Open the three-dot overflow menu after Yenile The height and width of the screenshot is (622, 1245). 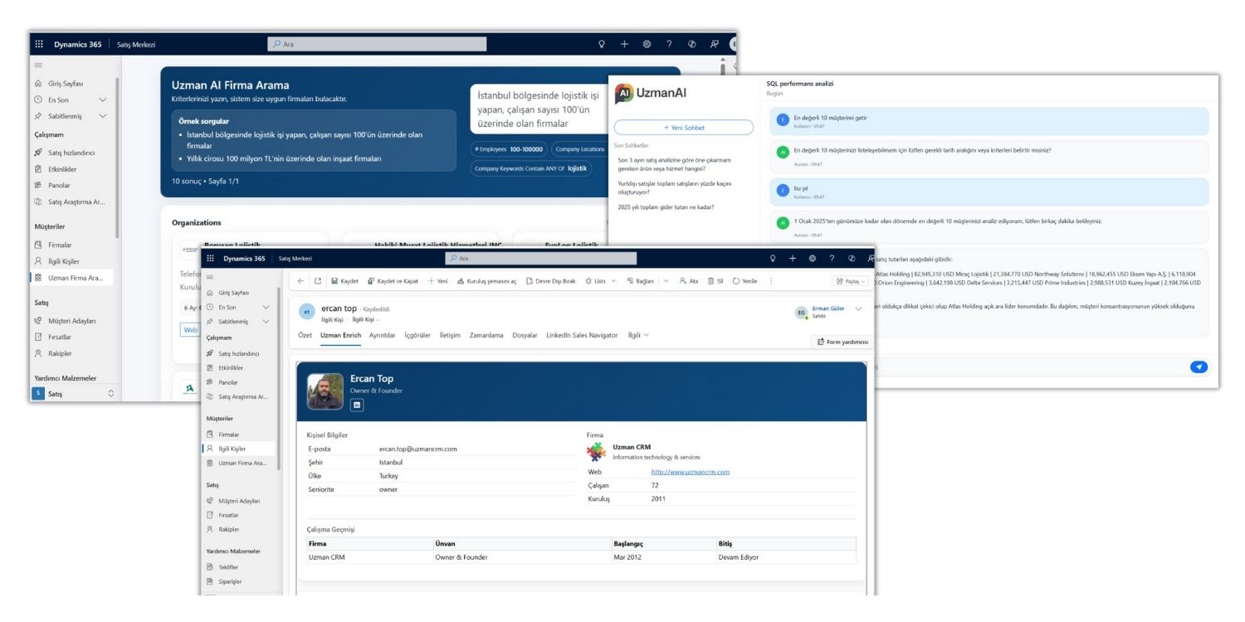coord(771,281)
